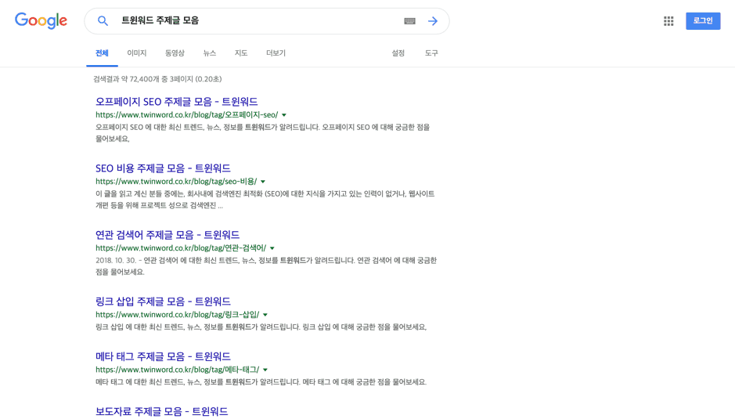
Task: Submit search with the blue arrow
Action: [433, 20]
